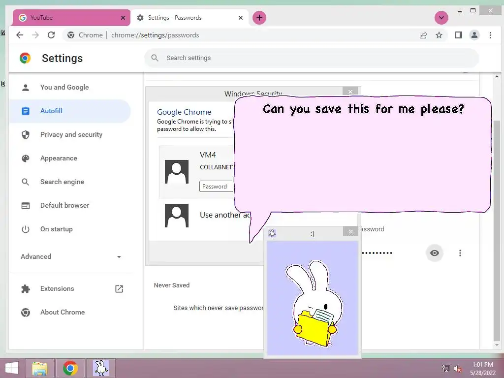Image resolution: width=504 pixels, height=378 pixels.
Task: Reload the page with the refresh icon
Action: point(51,35)
